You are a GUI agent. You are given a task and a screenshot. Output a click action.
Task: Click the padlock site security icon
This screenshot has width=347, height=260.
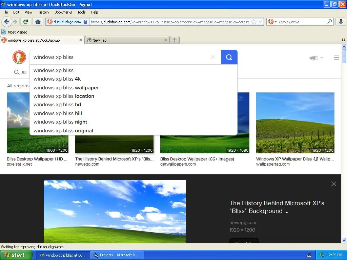[85, 22]
